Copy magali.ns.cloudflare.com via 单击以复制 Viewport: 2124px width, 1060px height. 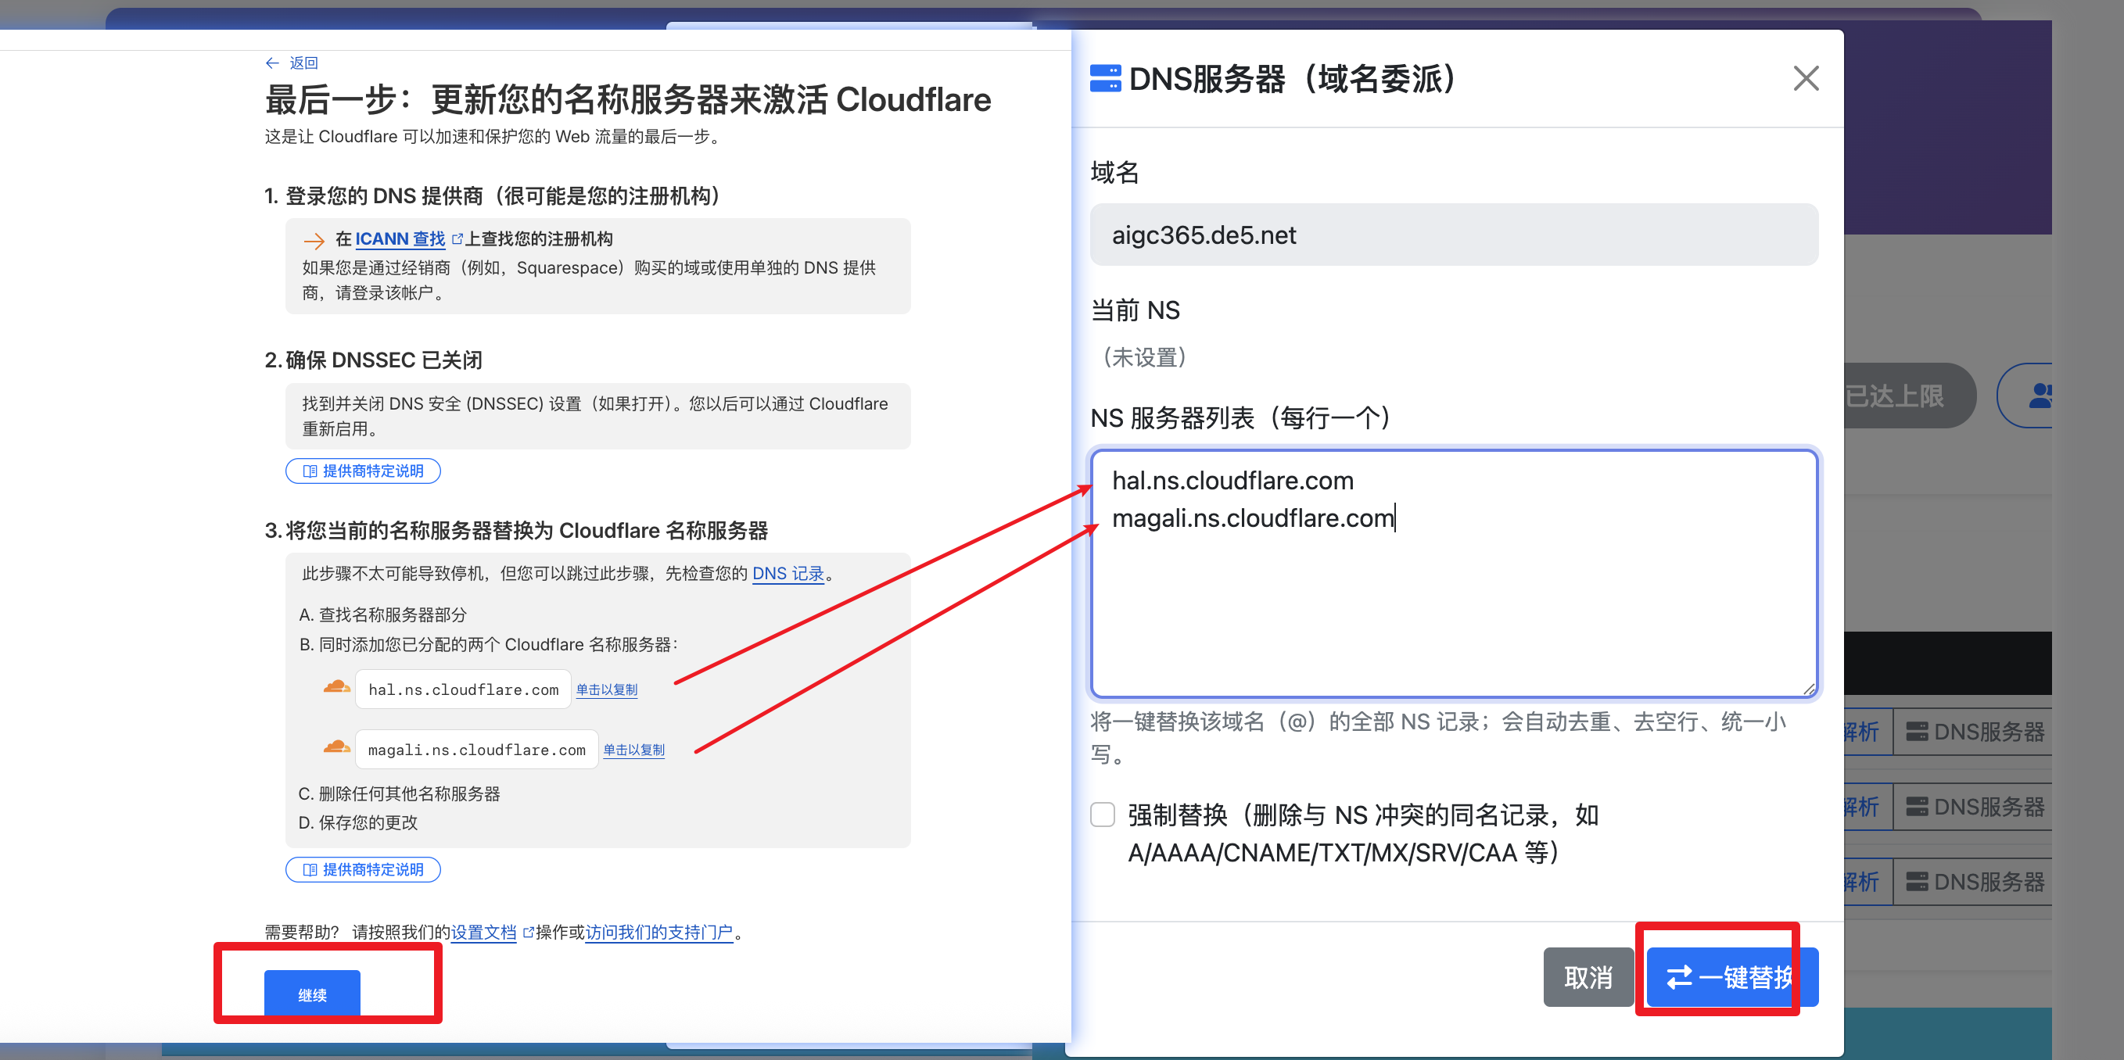[633, 749]
